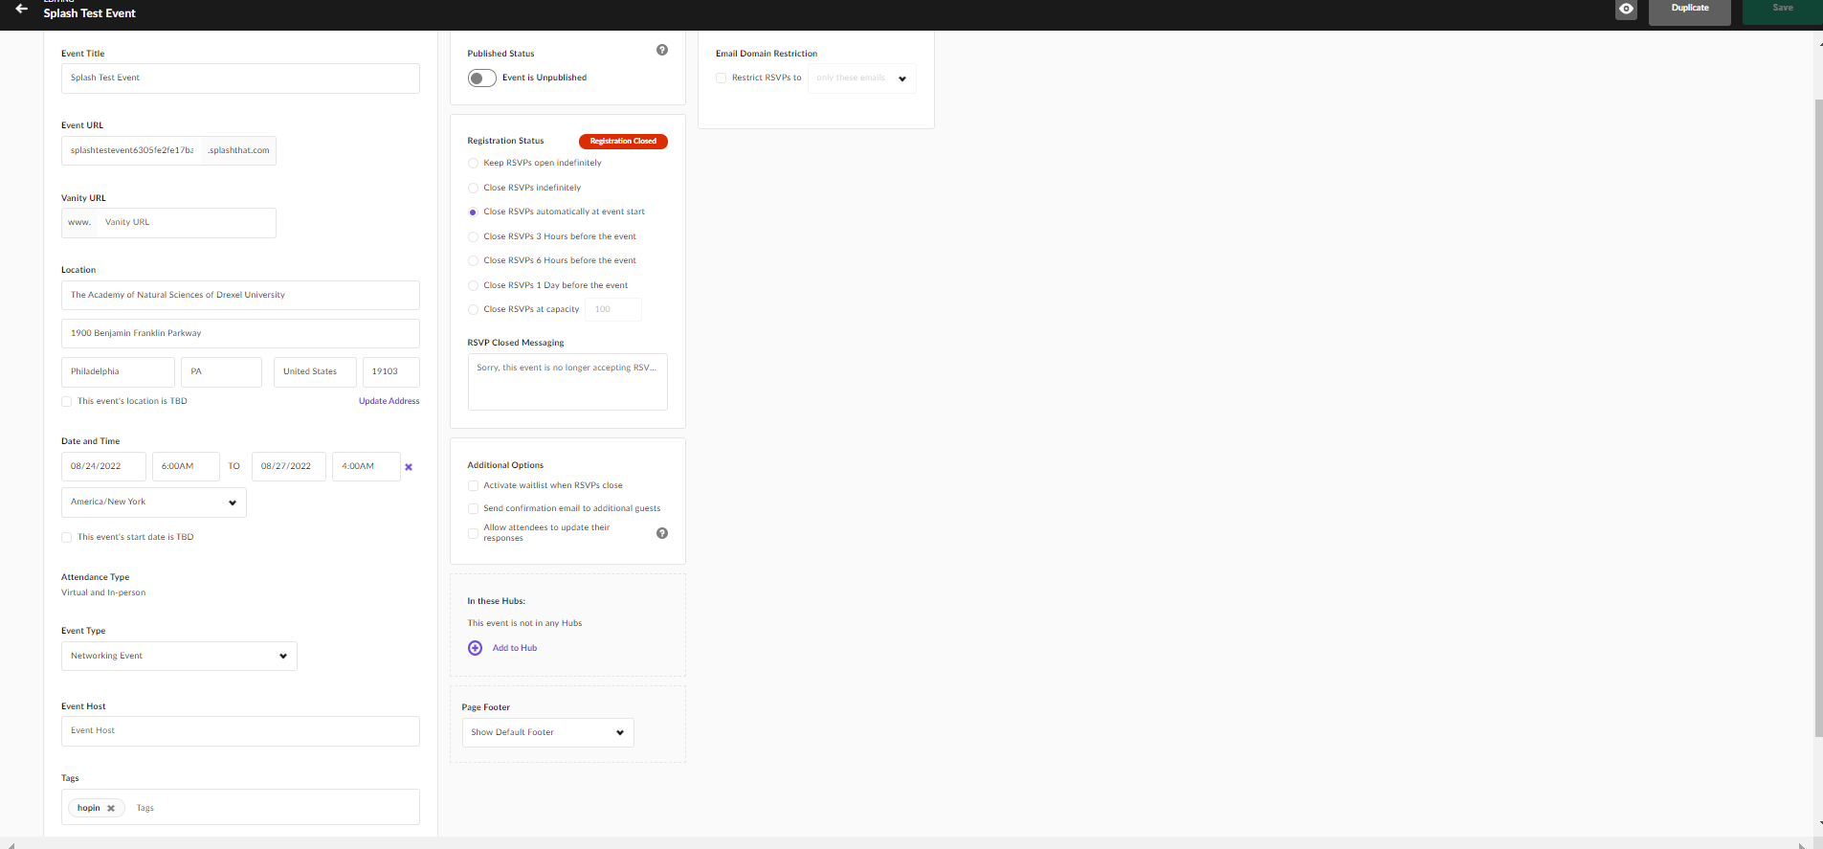Click the Vanity URL input
The image size is (1823, 849).
tap(186, 223)
